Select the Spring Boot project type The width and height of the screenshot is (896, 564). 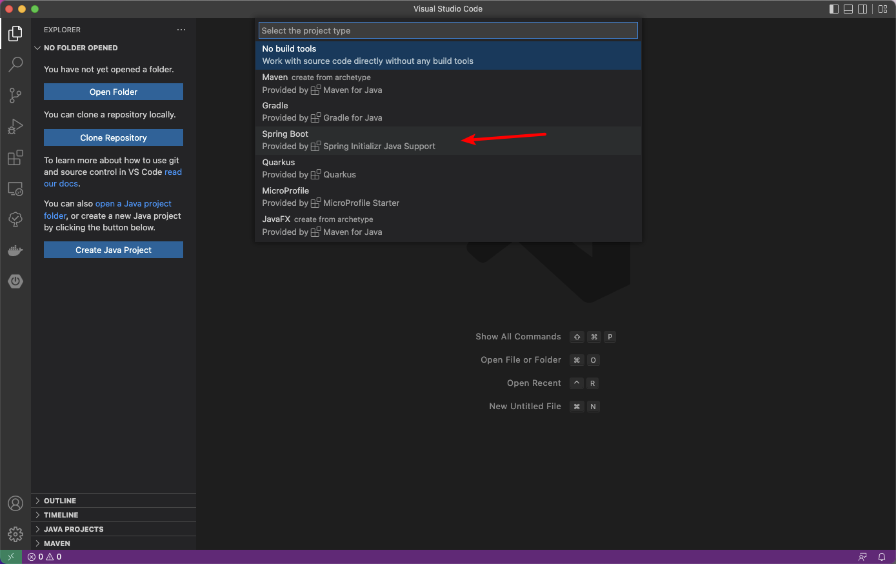click(x=448, y=140)
